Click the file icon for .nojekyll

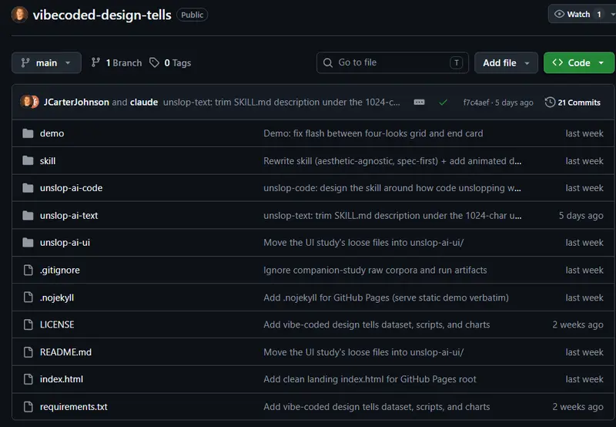pos(28,298)
